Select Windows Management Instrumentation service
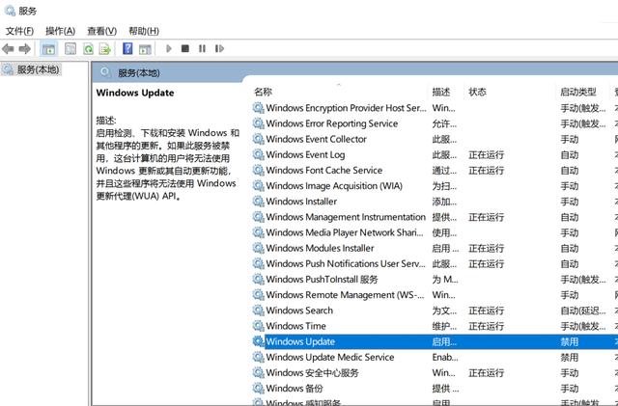 click(x=435, y=217)
